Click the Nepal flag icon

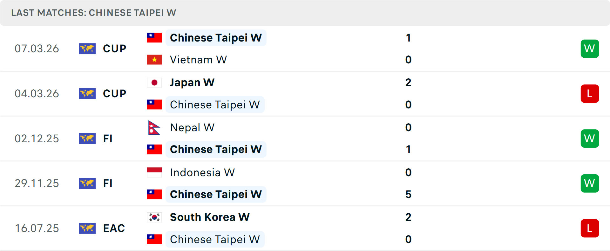coord(154,128)
